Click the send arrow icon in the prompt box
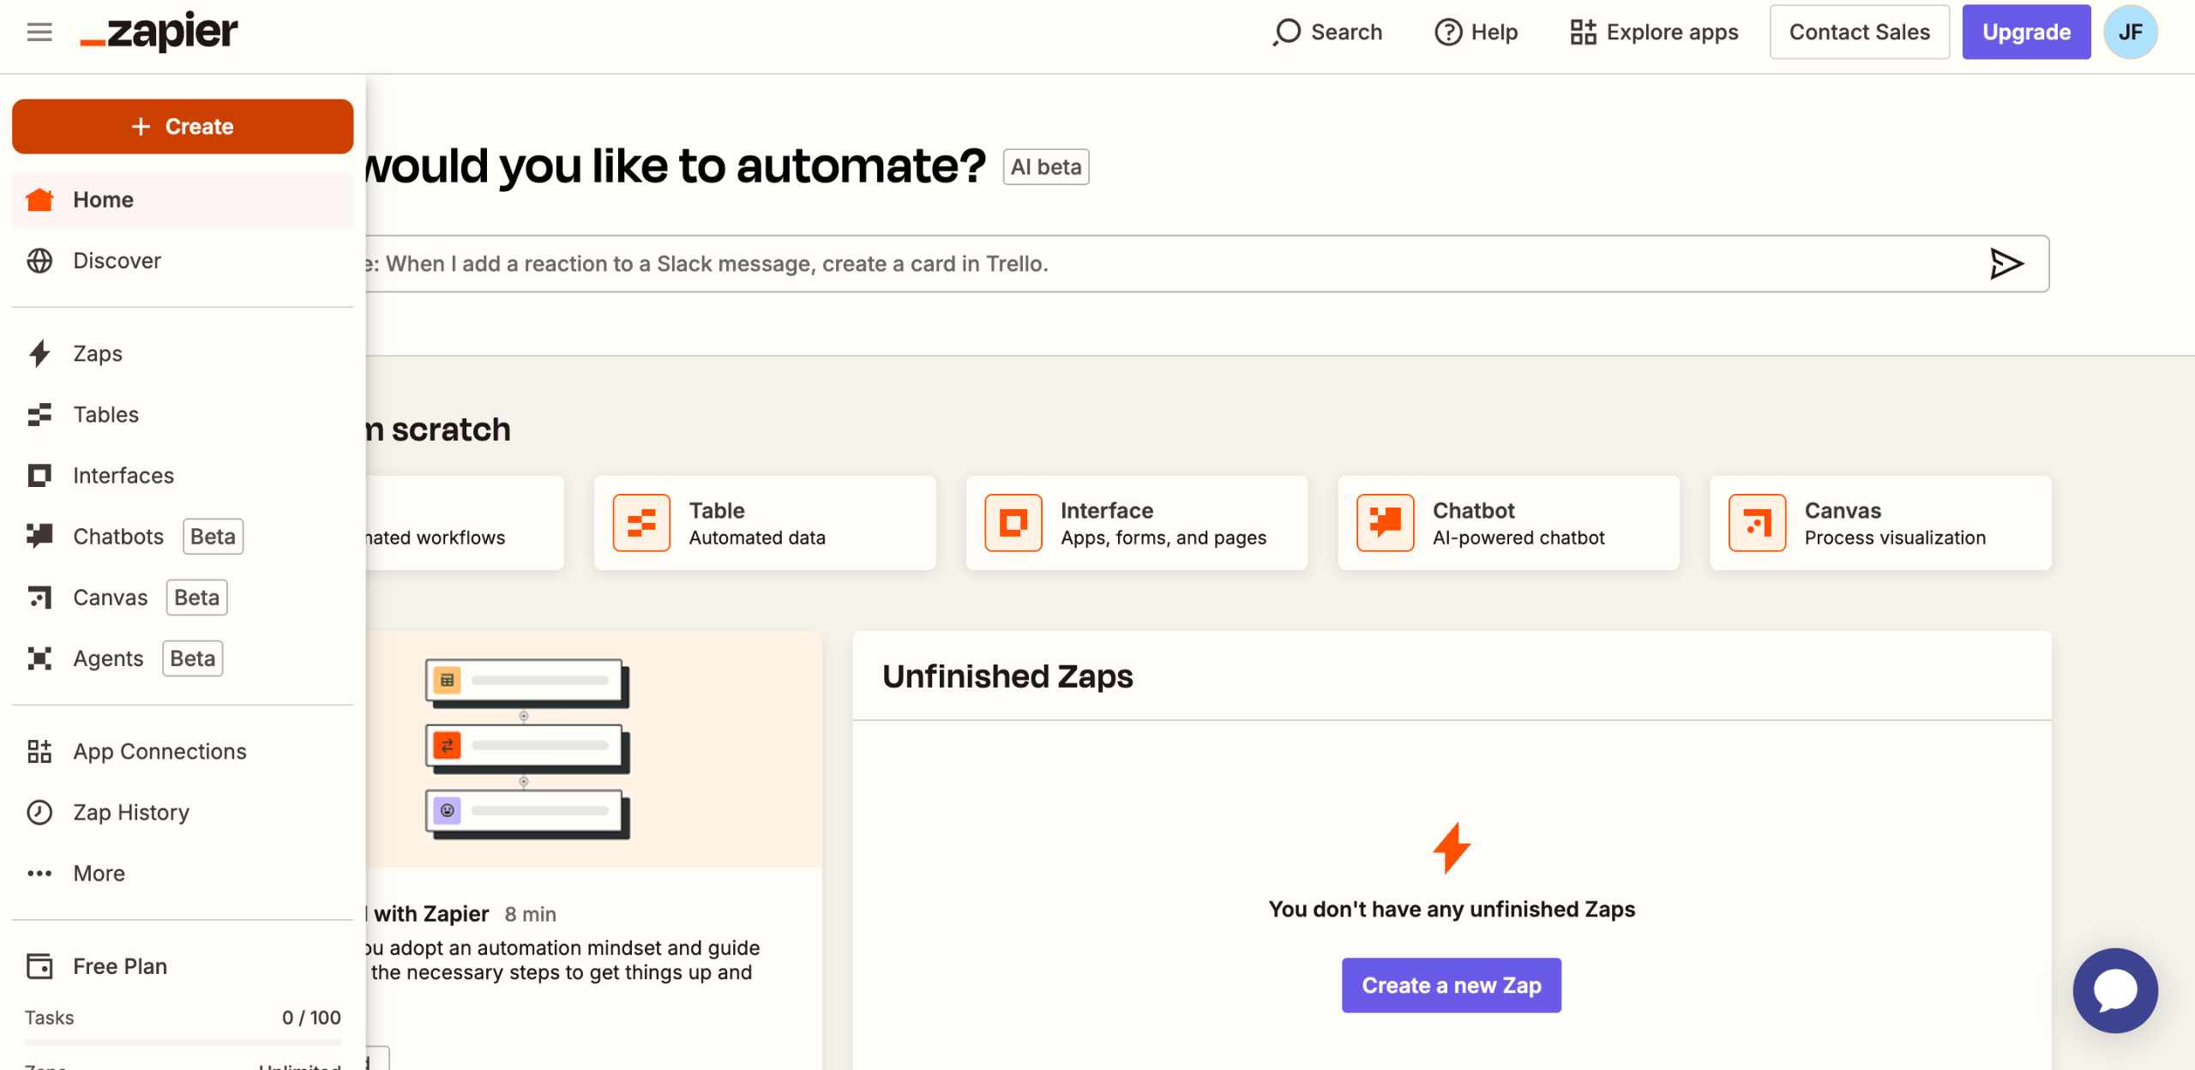Image resolution: width=2195 pixels, height=1070 pixels. coord(2006,264)
